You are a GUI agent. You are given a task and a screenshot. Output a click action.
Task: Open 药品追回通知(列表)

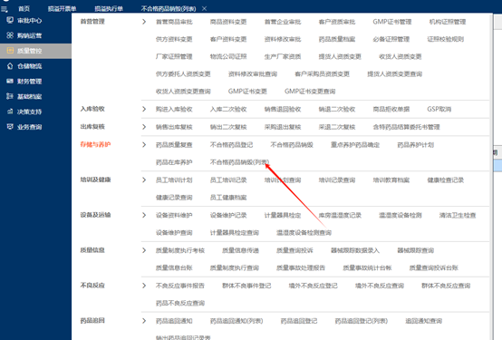tap(237, 321)
